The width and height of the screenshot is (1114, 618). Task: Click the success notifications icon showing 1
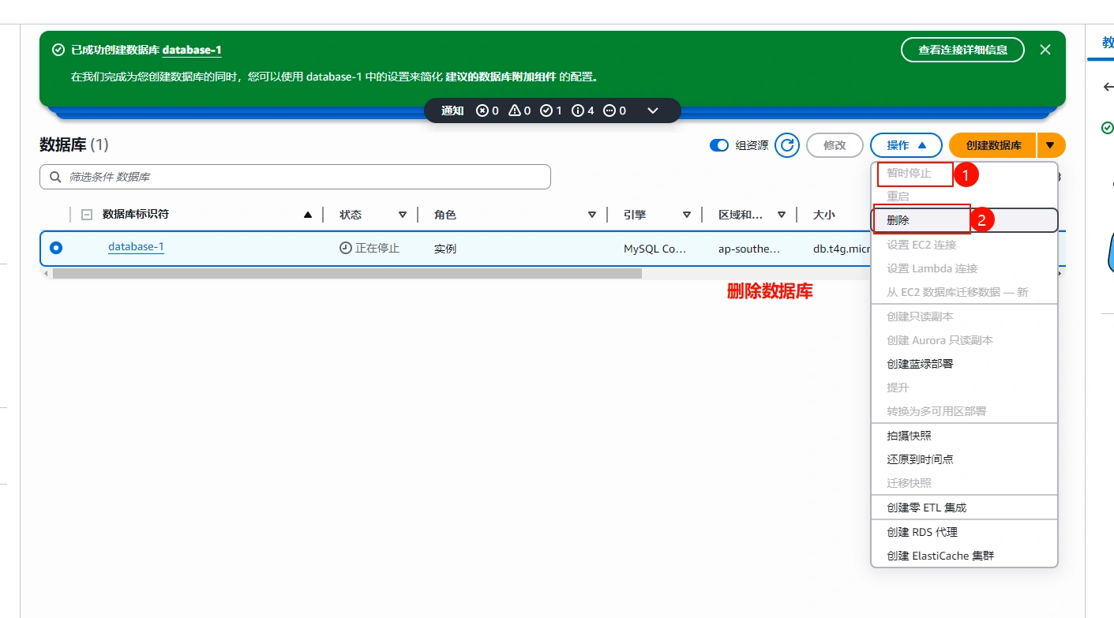[x=546, y=110]
